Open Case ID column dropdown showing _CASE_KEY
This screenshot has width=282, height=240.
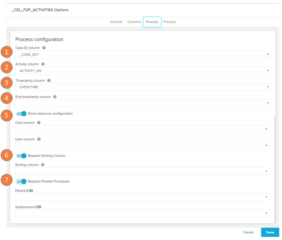[142, 54]
